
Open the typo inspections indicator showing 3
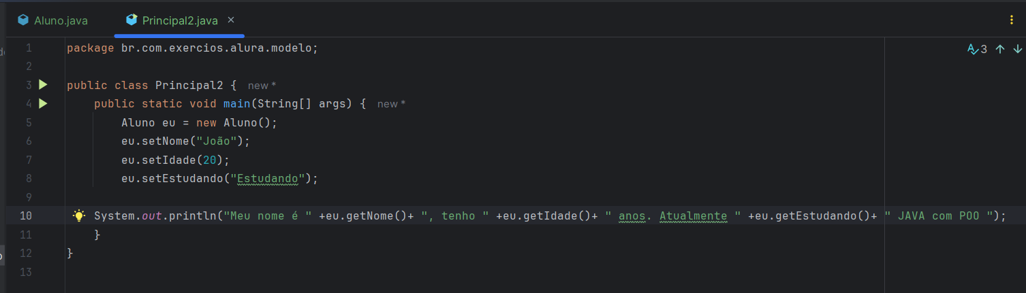point(977,49)
